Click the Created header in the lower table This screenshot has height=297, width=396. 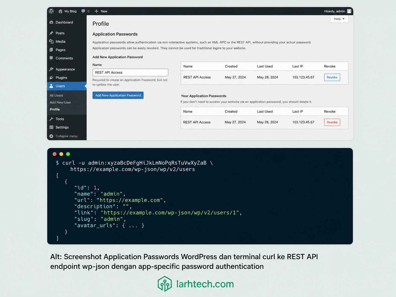(x=231, y=112)
